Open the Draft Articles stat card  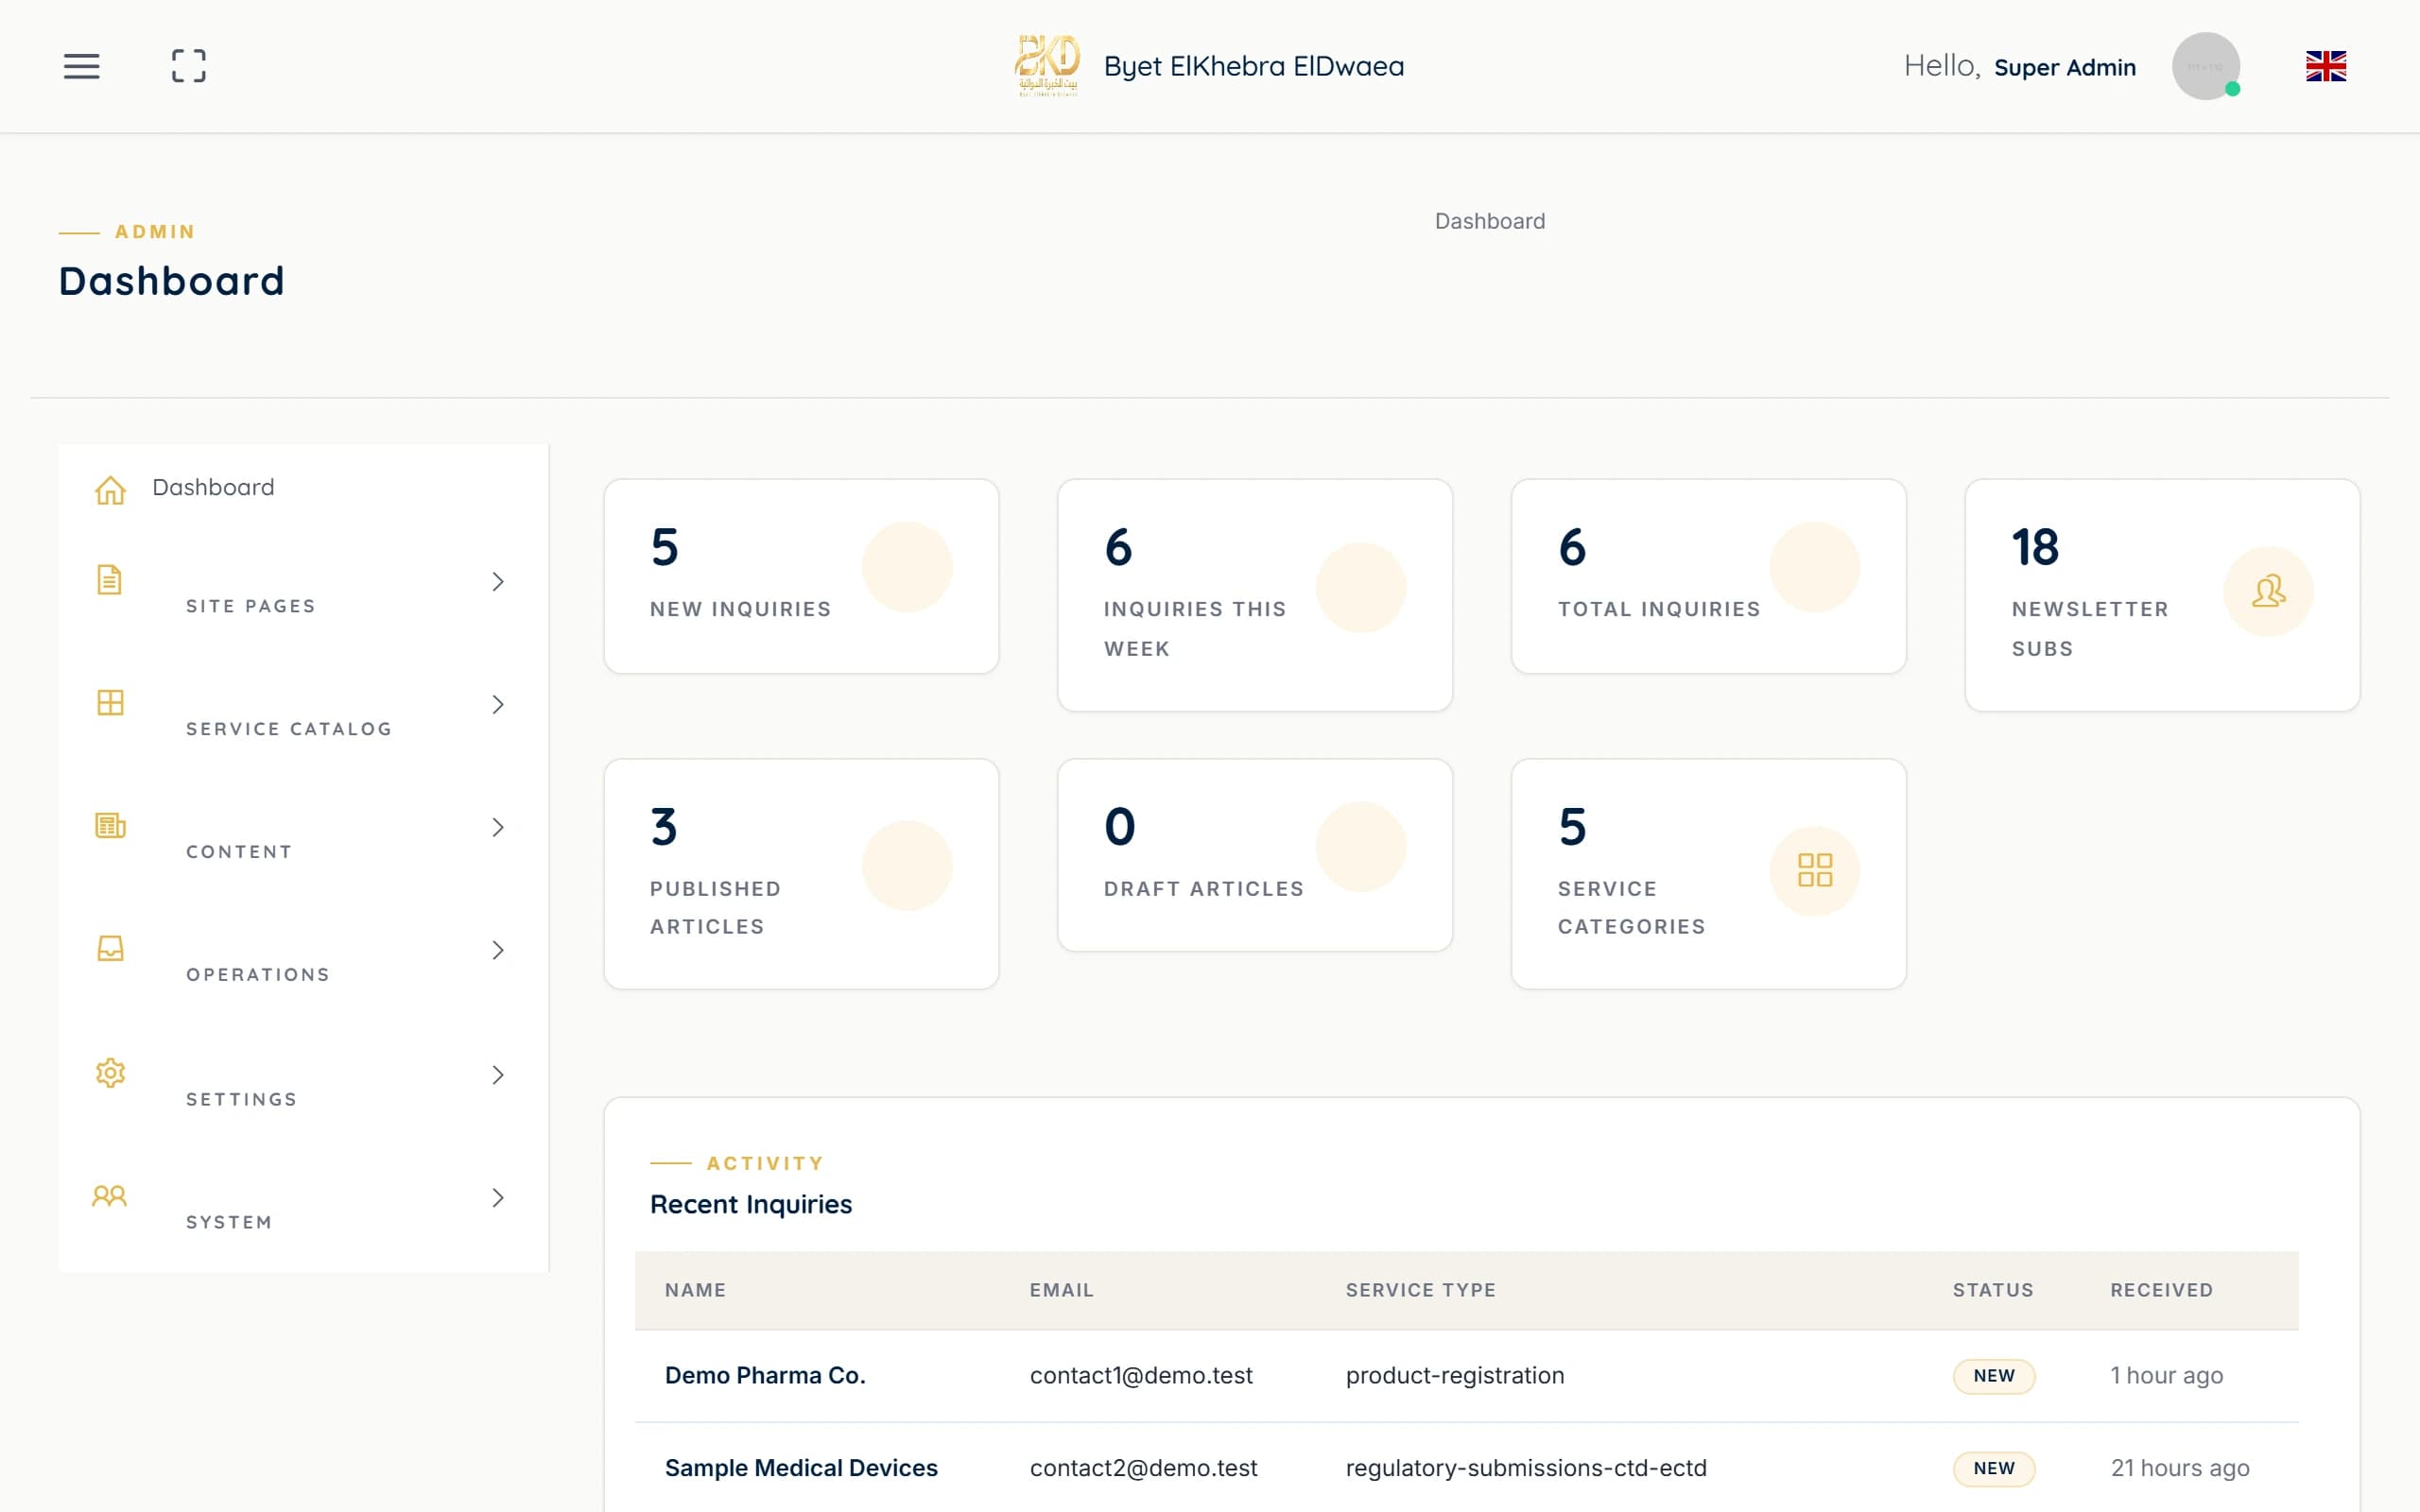click(1254, 856)
